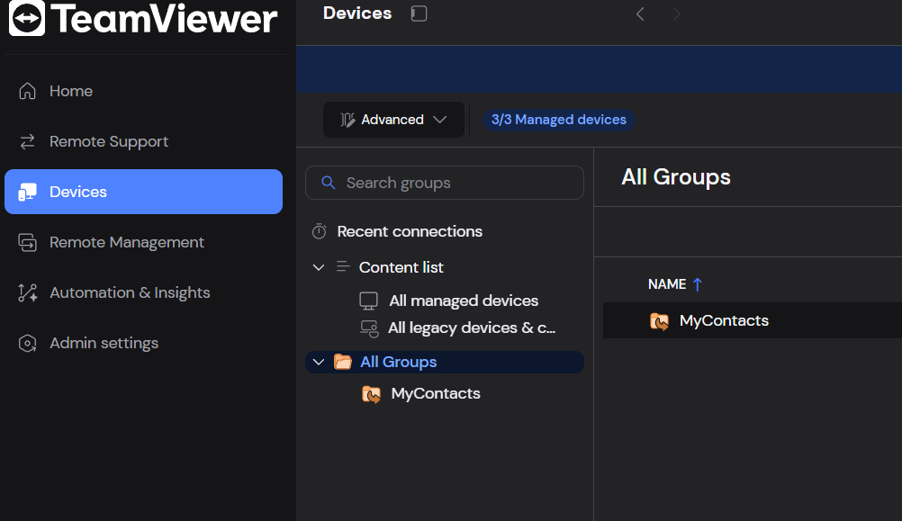Viewport: 902px width, 521px height.
Task: Click the Recent connections clock icon
Action: 320,231
